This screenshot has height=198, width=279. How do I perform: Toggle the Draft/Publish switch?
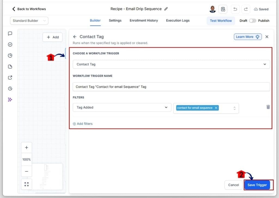pos(253,20)
